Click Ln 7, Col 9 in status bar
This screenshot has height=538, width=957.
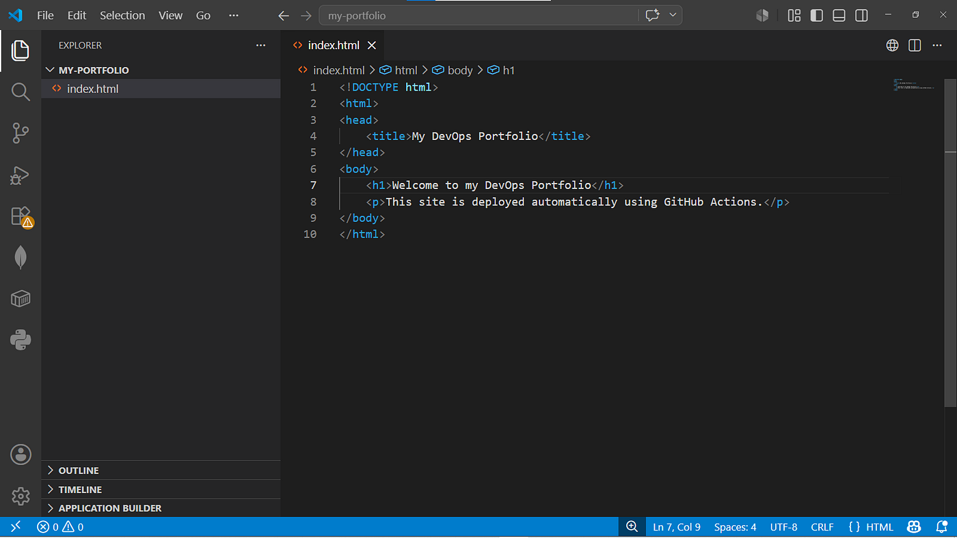(677, 526)
